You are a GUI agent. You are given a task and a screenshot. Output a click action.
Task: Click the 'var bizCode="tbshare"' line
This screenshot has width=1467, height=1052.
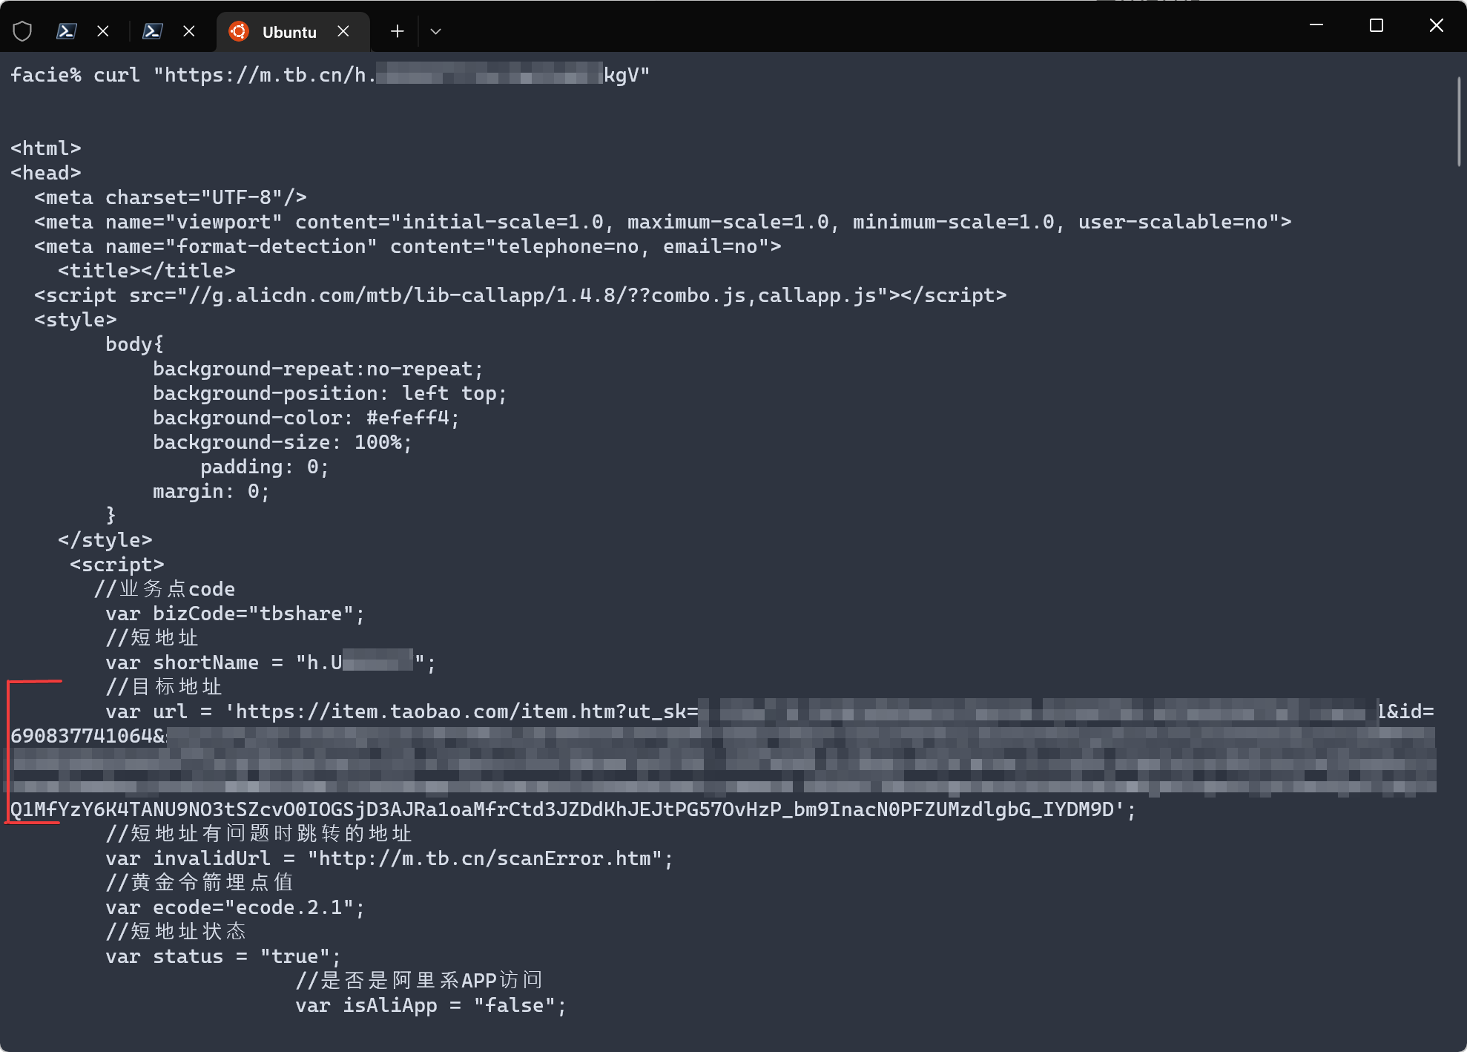point(235,614)
